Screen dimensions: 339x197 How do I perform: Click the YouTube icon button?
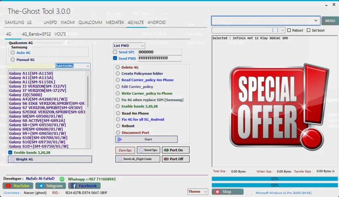click(8, 186)
